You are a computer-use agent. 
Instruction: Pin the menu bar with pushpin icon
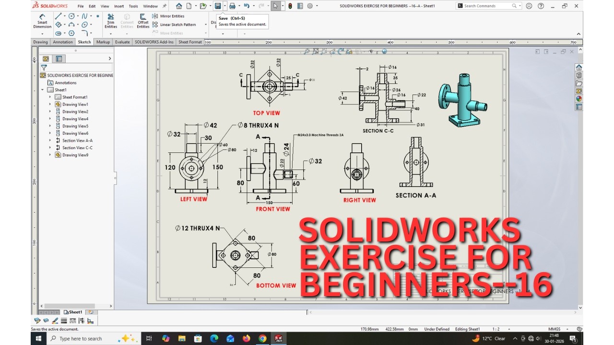click(x=165, y=6)
